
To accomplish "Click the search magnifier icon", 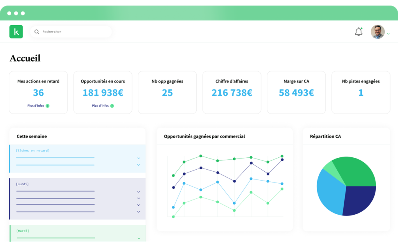I will tap(37, 32).
